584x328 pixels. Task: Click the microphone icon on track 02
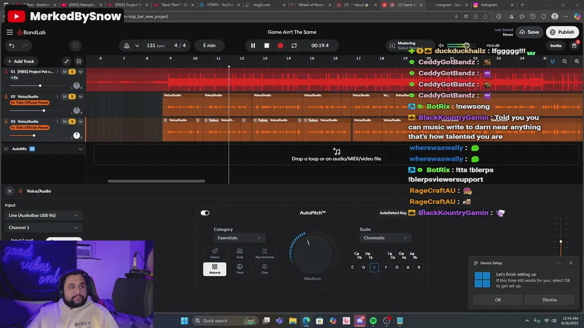coord(6,97)
